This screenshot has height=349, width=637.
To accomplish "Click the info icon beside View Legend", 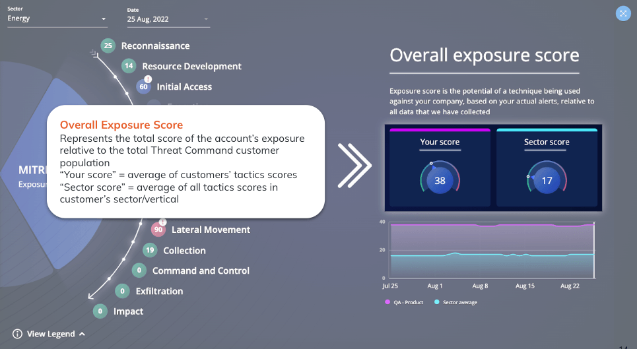I will tap(17, 334).
